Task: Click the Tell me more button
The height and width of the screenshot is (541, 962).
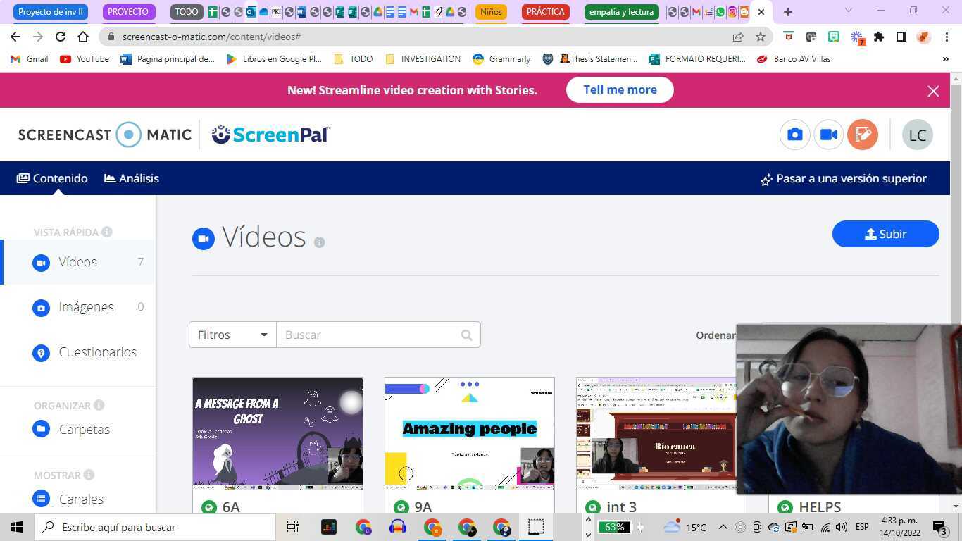Action: coord(620,89)
